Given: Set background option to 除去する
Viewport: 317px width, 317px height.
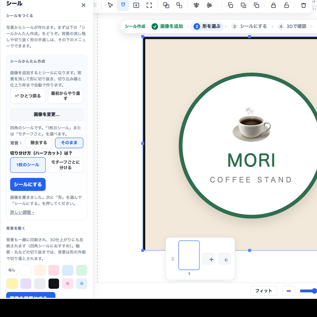Looking at the screenshot, I should 39,143.
